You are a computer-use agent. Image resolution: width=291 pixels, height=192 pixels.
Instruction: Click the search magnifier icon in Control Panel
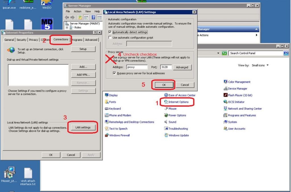(x=286, y=53)
